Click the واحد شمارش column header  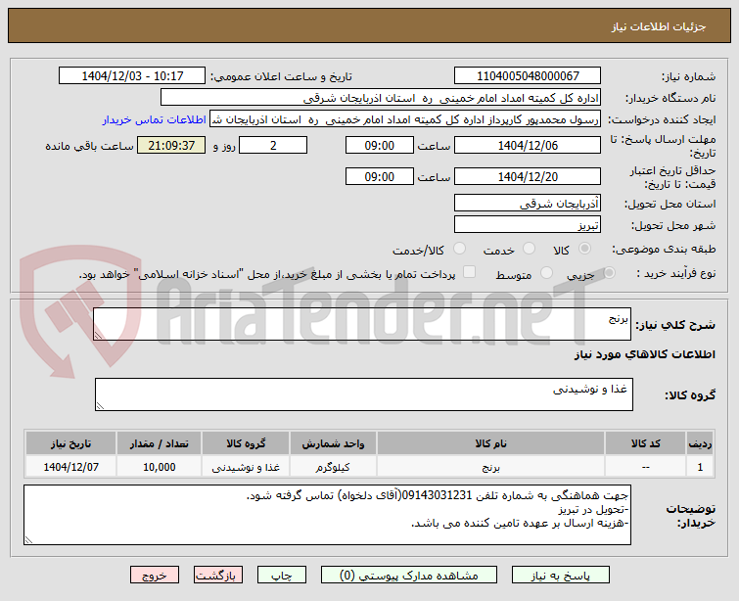(x=333, y=443)
